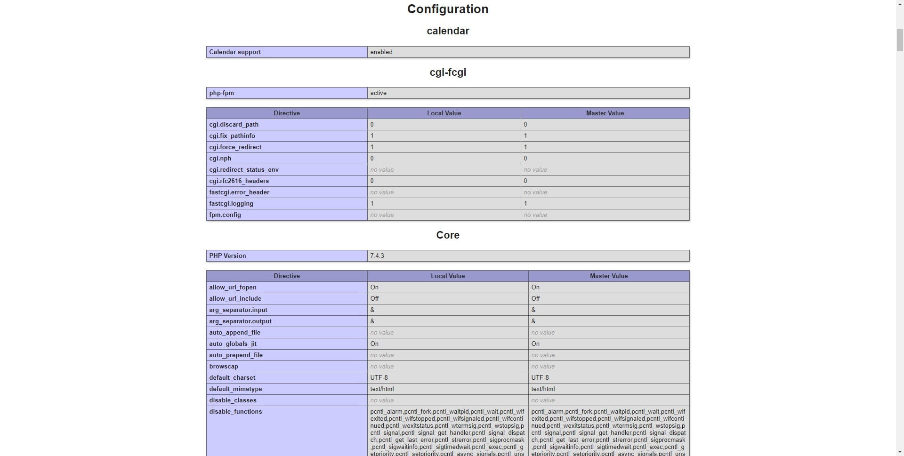Click the local value list for disable_functions

[447, 432]
